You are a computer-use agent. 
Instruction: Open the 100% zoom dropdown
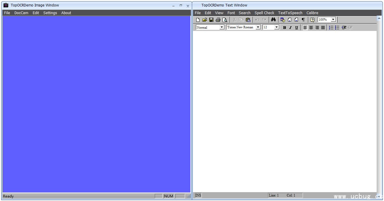point(333,20)
